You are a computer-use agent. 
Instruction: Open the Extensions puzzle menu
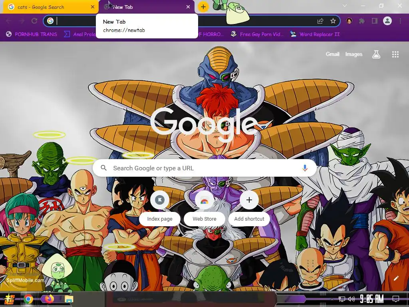pos(361,21)
